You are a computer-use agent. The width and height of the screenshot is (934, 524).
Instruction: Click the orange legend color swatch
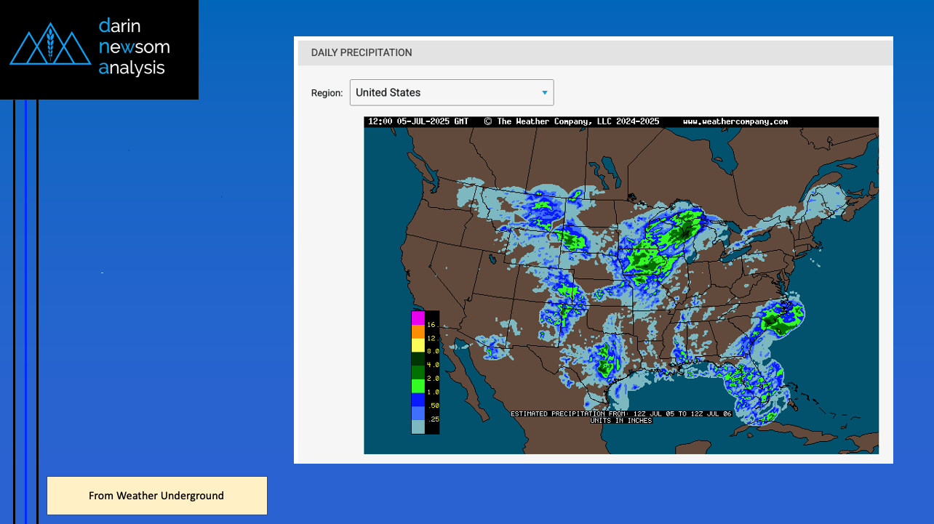(x=418, y=331)
